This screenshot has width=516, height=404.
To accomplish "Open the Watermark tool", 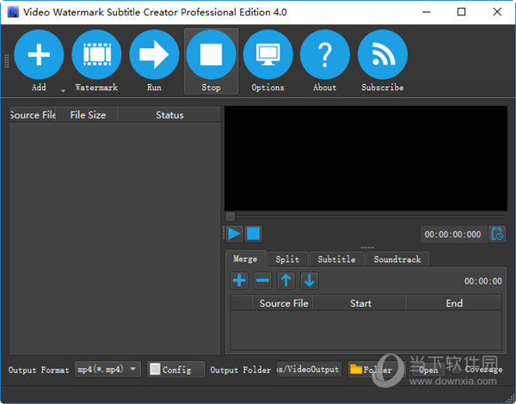I will 96,61.
